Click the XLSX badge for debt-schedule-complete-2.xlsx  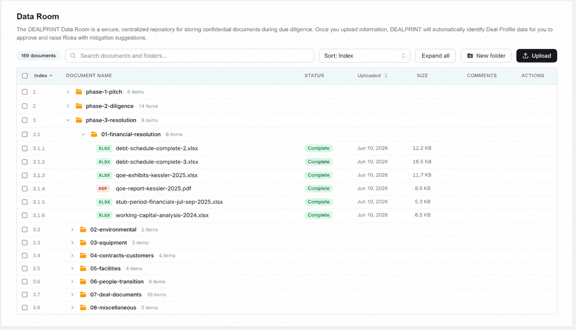[104, 148]
